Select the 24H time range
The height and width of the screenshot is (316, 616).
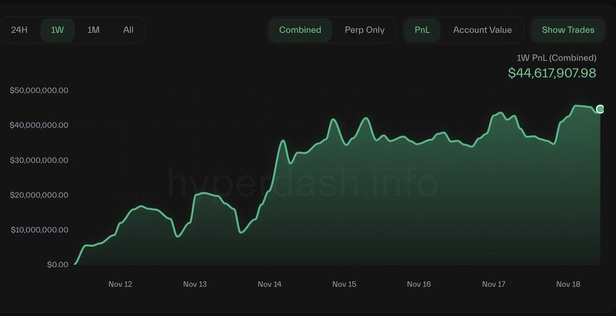click(x=19, y=30)
